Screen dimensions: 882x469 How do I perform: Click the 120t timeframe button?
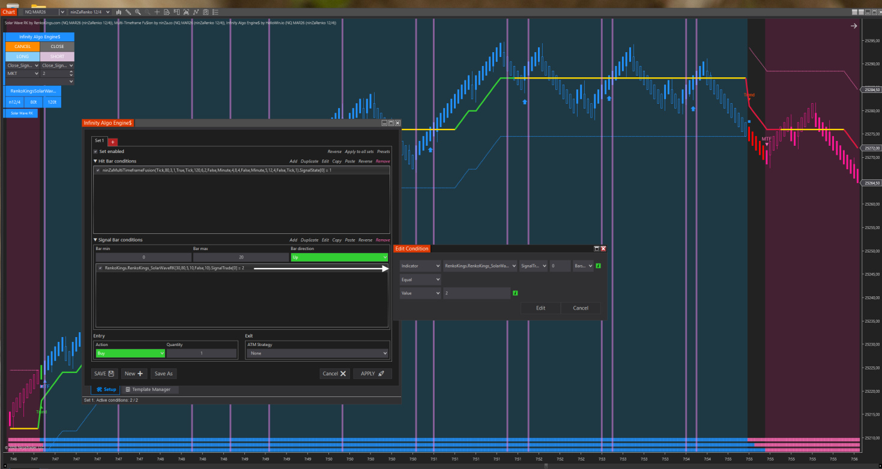52,102
